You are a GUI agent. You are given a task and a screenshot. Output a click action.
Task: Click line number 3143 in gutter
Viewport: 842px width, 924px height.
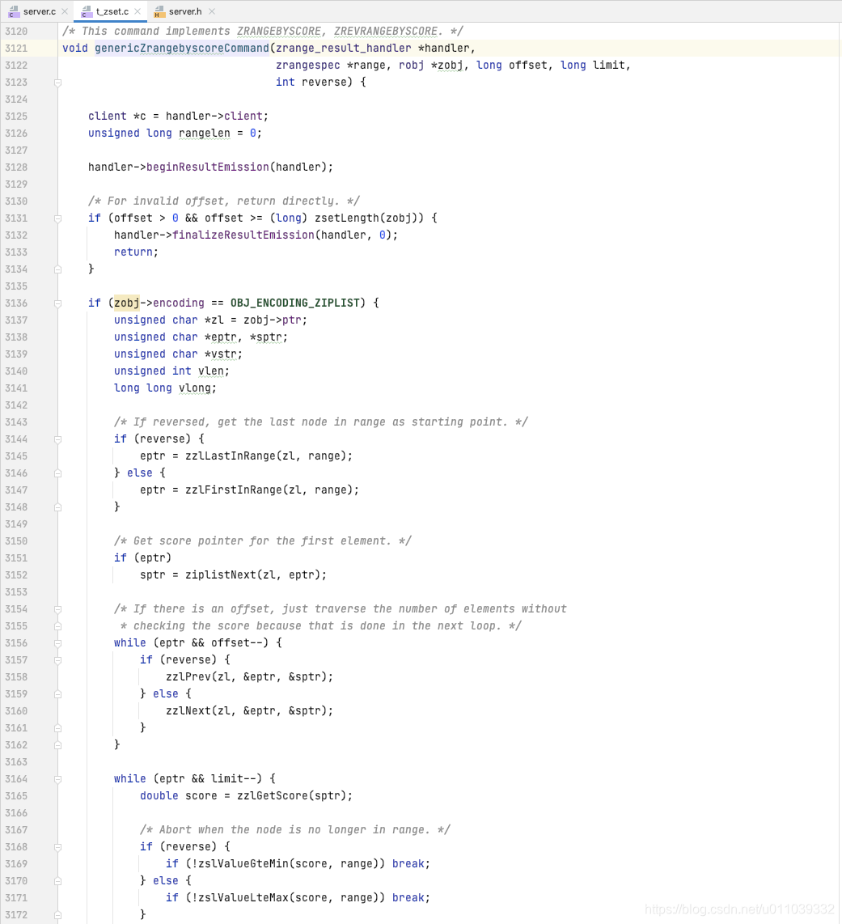point(16,422)
